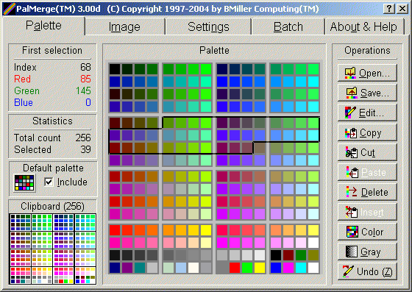This screenshot has width=412, height=292.
Task: Go to the Batch tab
Action: click(x=288, y=26)
